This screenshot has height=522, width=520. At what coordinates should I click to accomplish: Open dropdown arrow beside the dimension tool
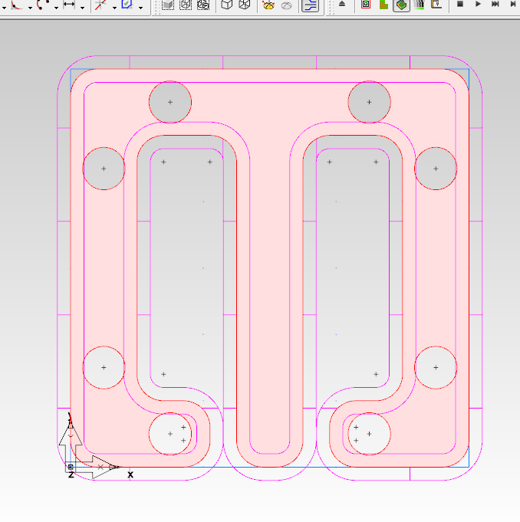[x=82, y=7]
